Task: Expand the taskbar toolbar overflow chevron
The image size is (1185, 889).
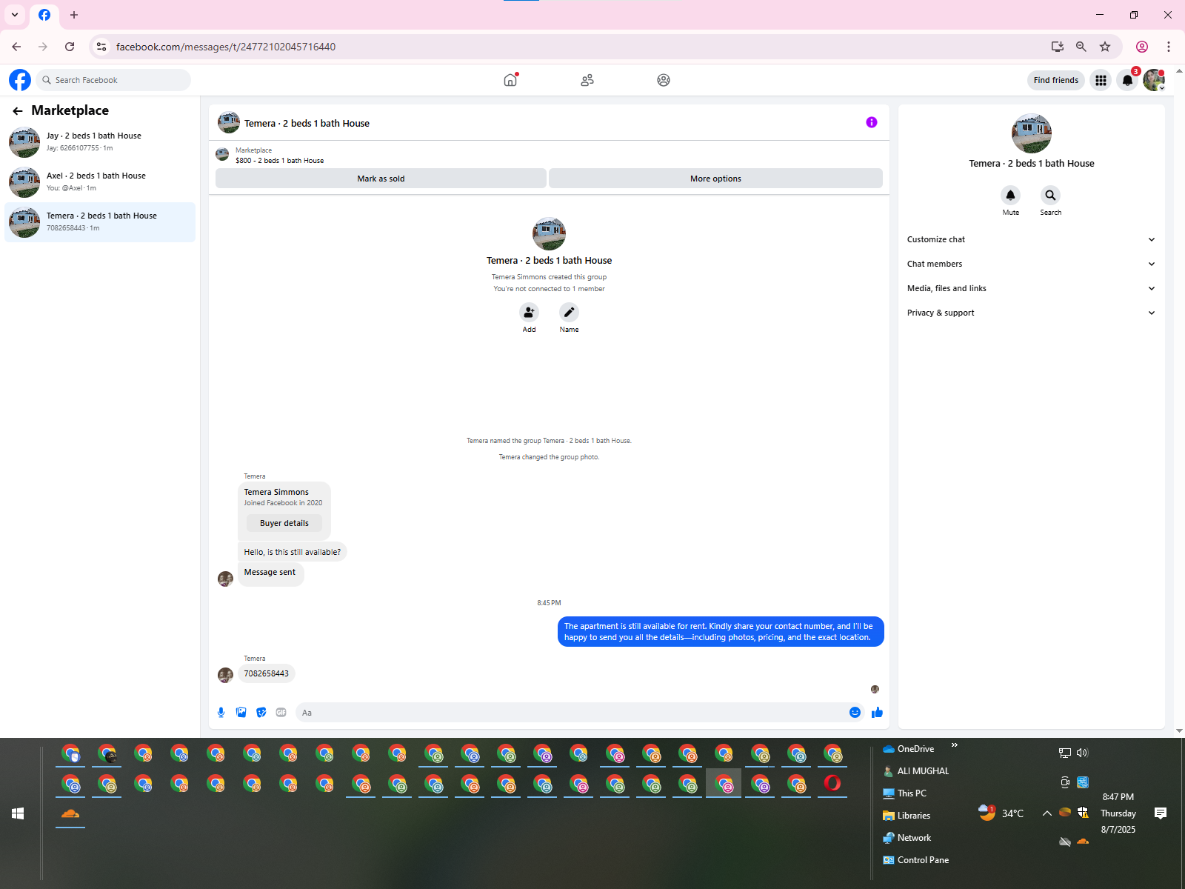Action: (955, 745)
